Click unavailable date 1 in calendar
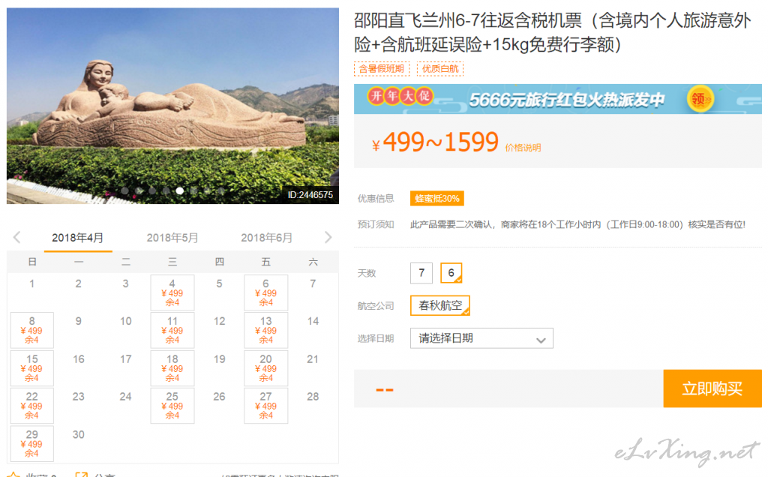This screenshot has height=477, width=768. (x=31, y=284)
